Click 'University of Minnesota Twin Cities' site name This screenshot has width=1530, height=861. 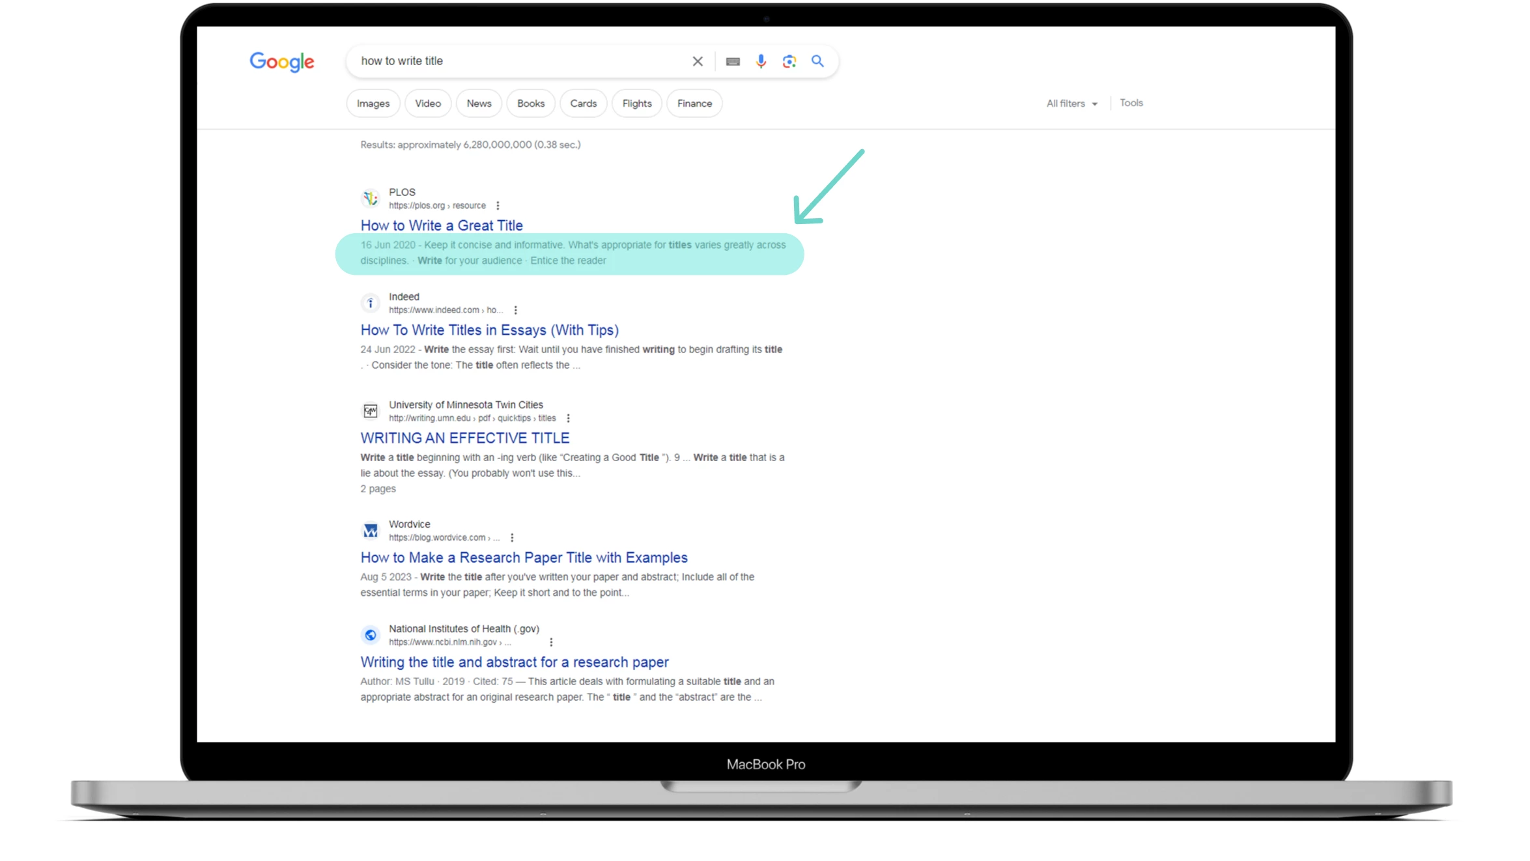pos(466,405)
